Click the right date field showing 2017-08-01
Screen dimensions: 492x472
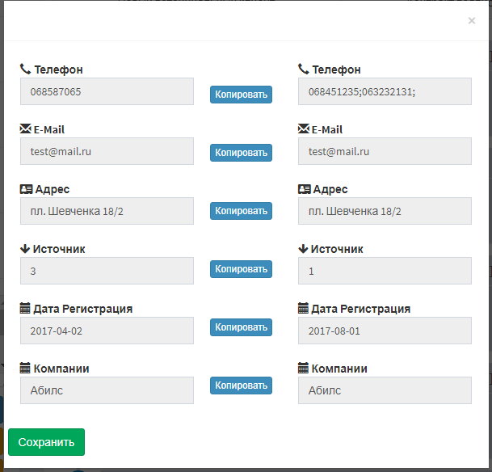tap(385, 331)
